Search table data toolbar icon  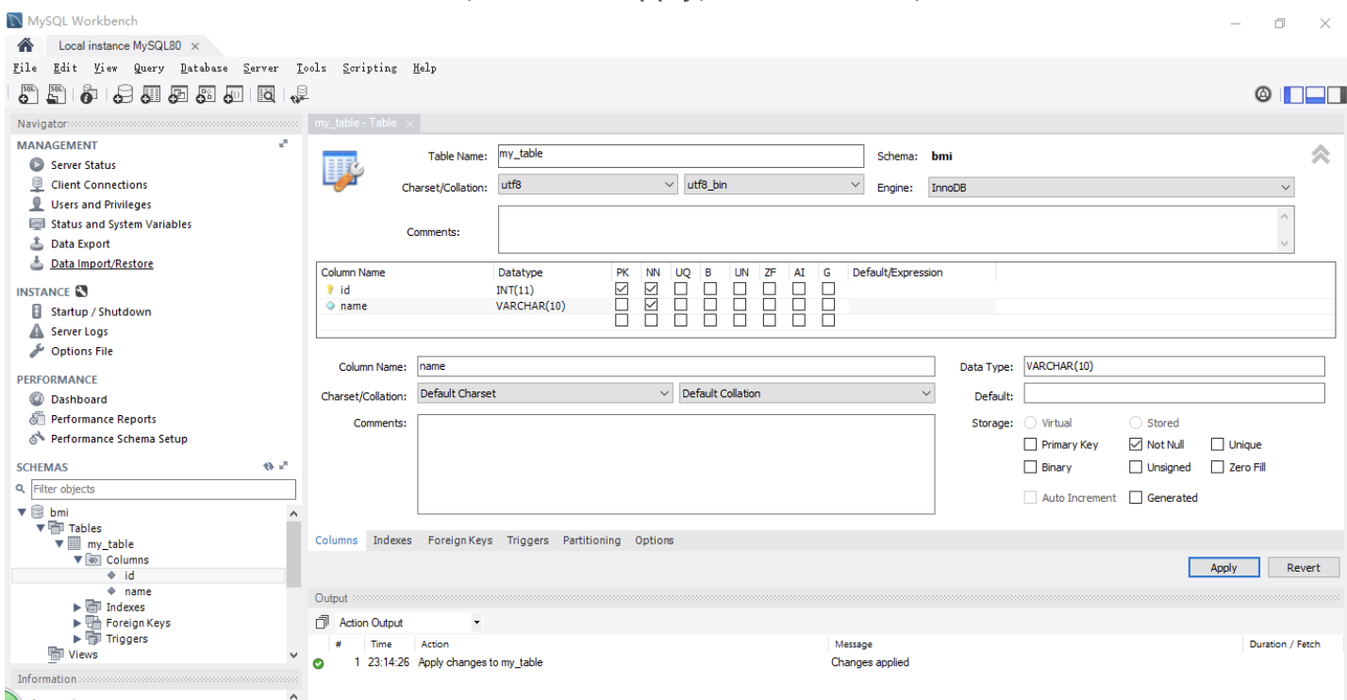pos(266,93)
